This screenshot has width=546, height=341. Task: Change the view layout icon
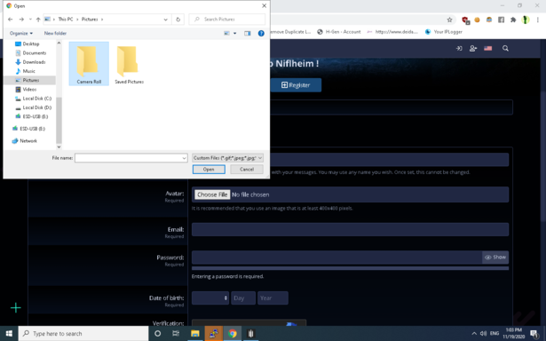point(226,33)
